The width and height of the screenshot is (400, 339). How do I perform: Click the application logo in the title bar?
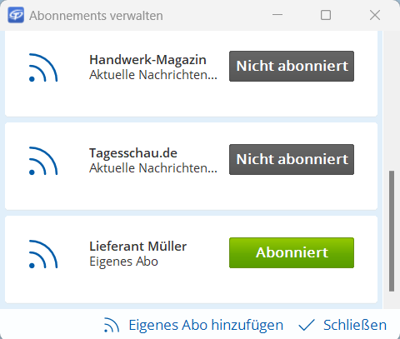click(x=16, y=15)
